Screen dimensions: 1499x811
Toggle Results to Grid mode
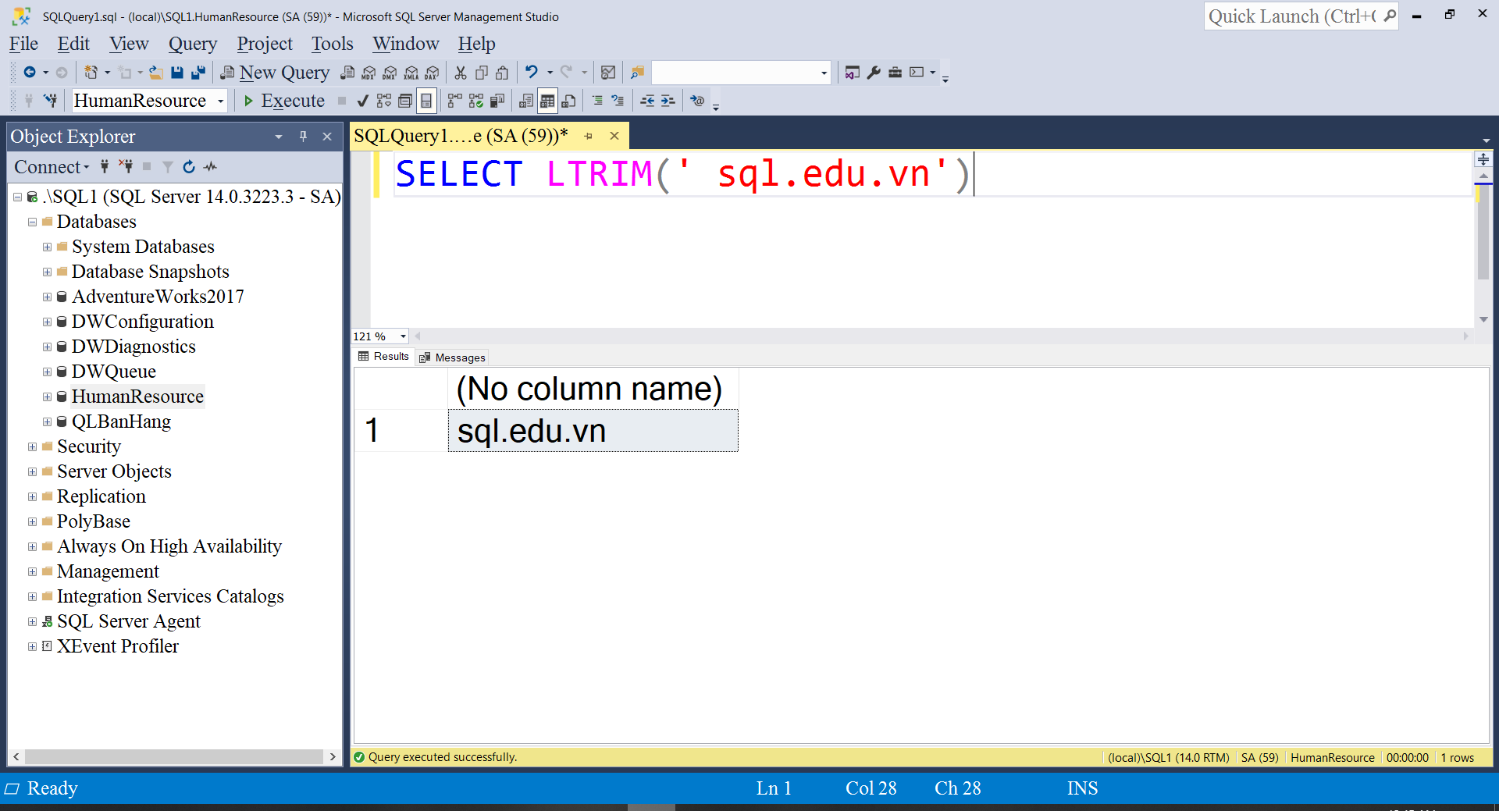547,101
